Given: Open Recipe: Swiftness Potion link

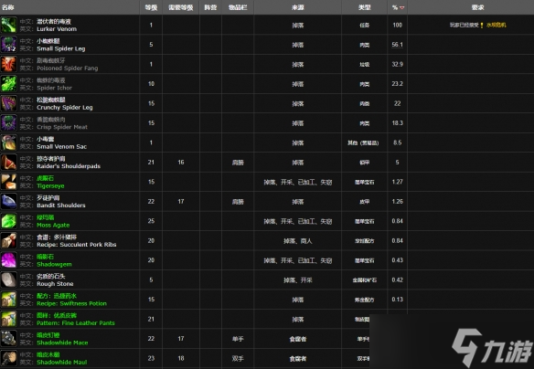Looking at the screenshot, I should (71, 303).
